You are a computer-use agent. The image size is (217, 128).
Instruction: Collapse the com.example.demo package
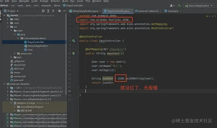pyautogui.click(x=18, y=38)
